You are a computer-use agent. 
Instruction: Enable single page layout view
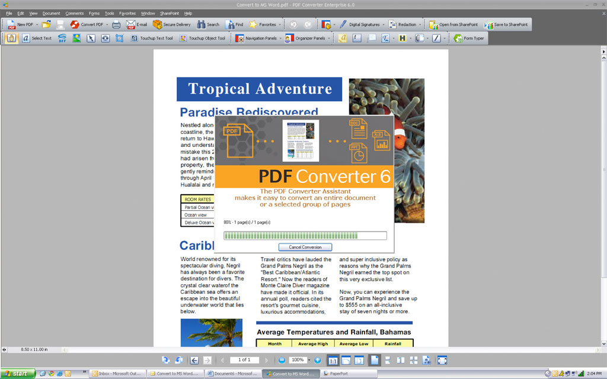click(375, 360)
